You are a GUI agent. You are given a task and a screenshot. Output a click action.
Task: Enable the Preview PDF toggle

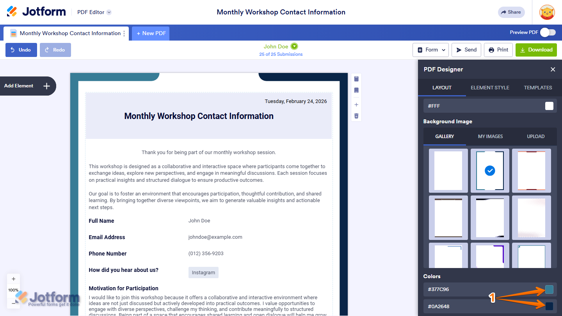tap(548, 32)
